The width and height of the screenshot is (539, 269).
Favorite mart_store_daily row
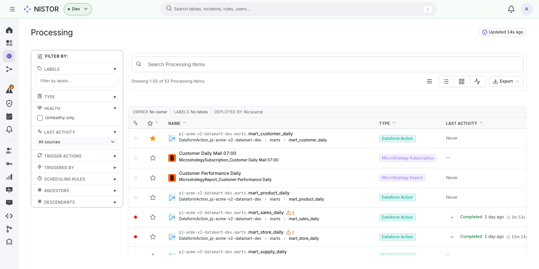pyautogui.click(x=153, y=237)
